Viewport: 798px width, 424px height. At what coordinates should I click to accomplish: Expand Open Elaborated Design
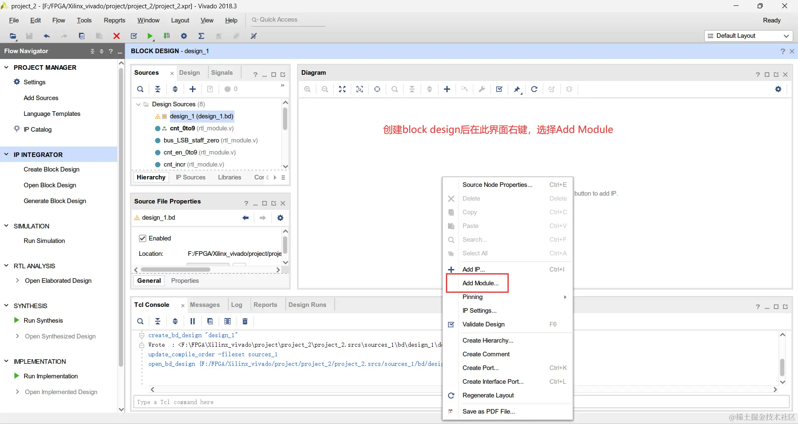tap(17, 281)
